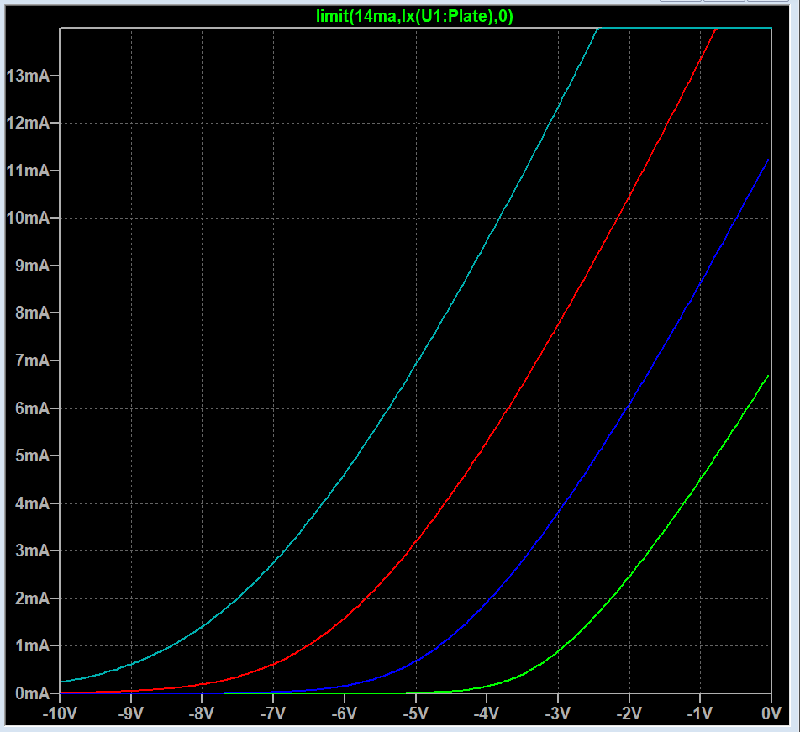Click the 13mA y-axis label
The image size is (800, 732).
28,76
